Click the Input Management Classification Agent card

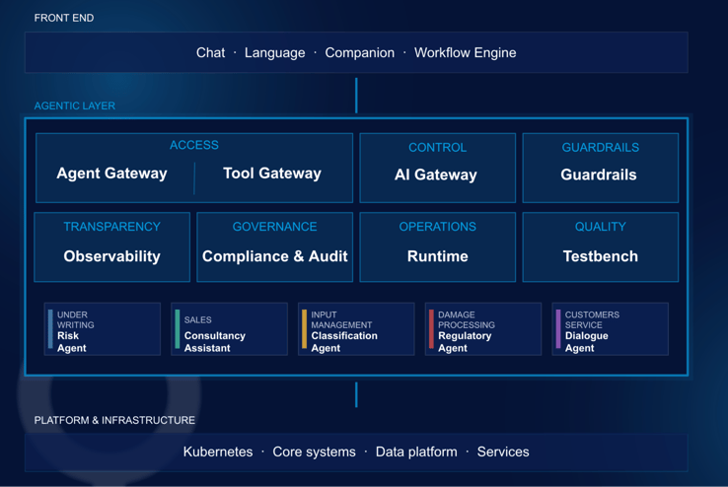point(356,329)
